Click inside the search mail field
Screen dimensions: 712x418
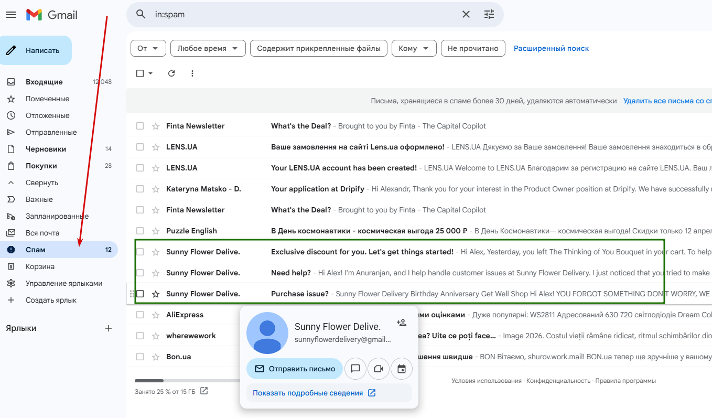click(304, 15)
